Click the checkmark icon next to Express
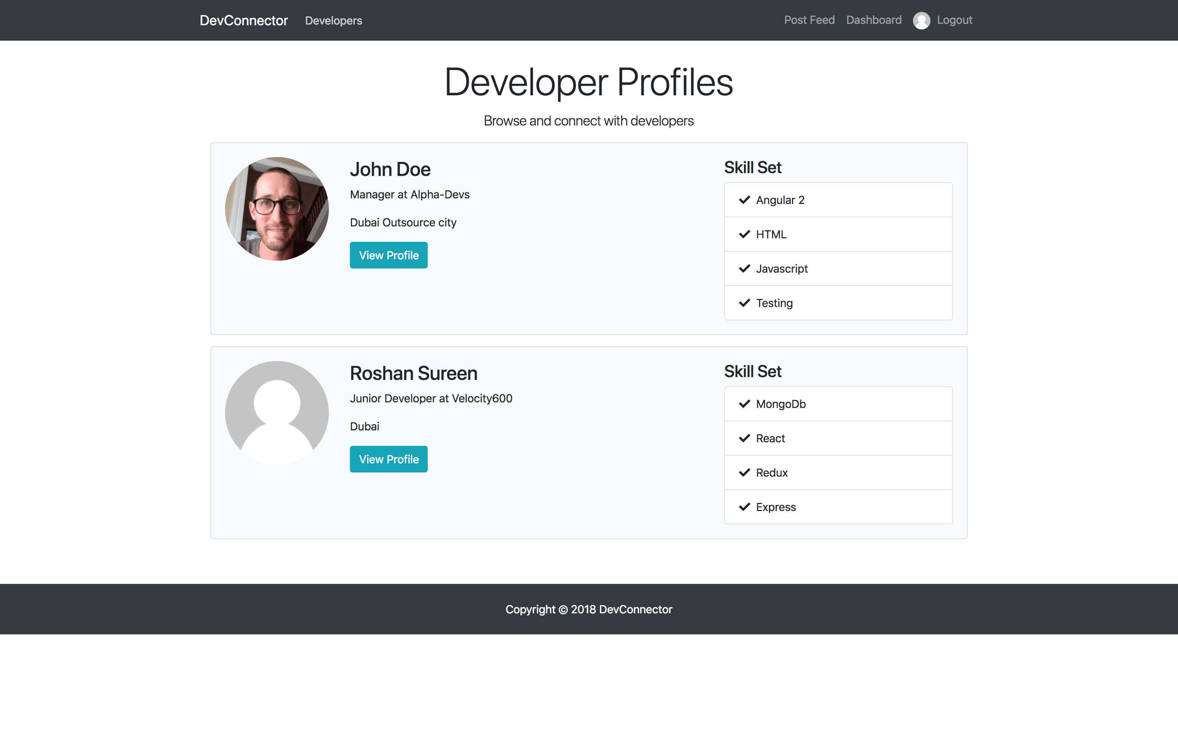 pos(744,507)
